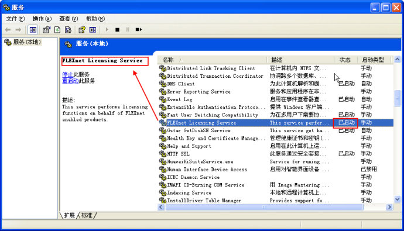Click the services icon in title bar
This screenshot has width=404, height=231.
coord(6,8)
